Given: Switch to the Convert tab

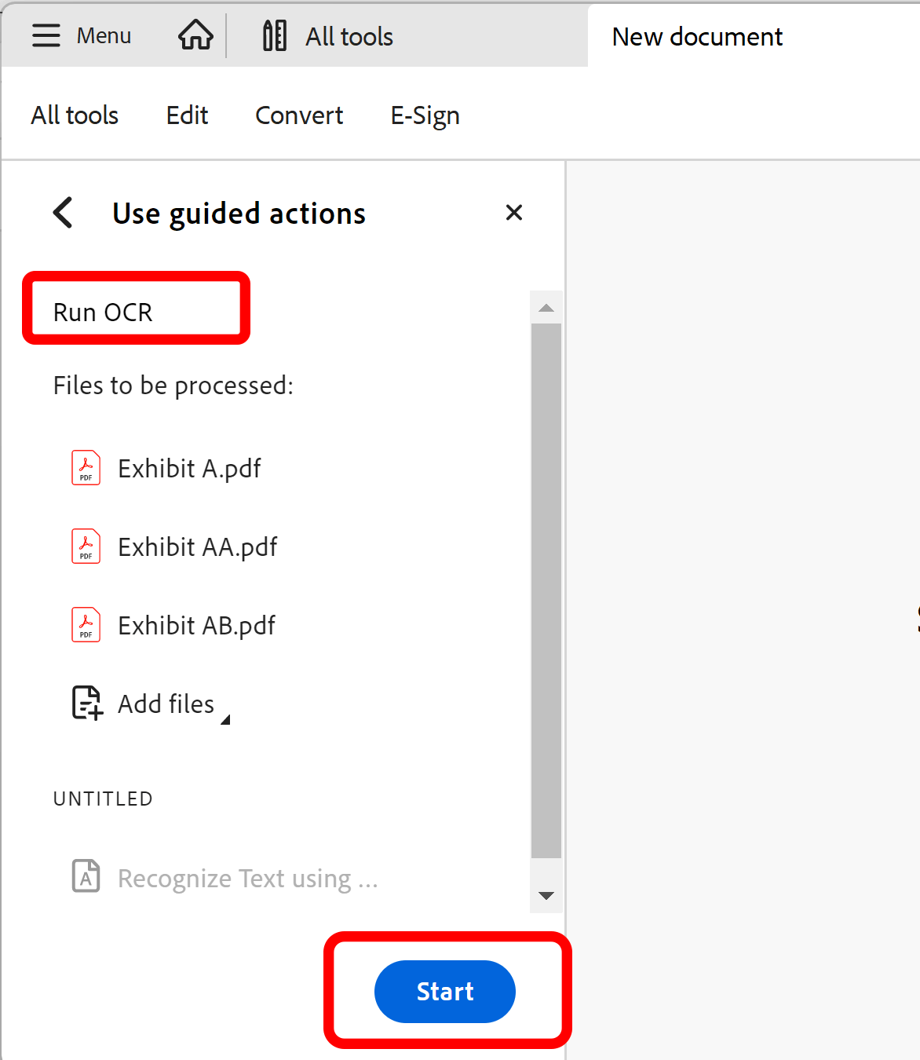Looking at the screenshot, I should [299, 115].
